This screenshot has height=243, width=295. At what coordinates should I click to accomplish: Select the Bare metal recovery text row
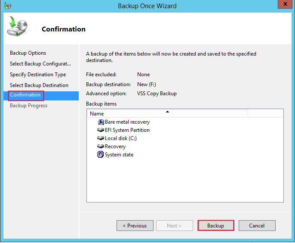[x=127, y=122]
